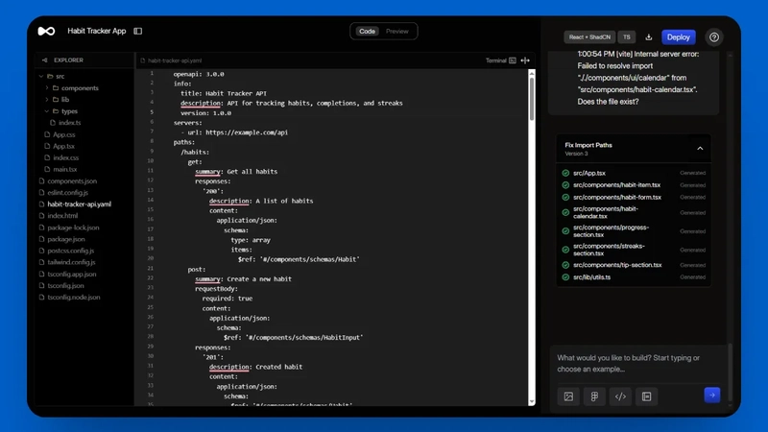This screenshot has width=768, height=432.
Task: Click the infinity logo icon
Action: coord(46,31)
